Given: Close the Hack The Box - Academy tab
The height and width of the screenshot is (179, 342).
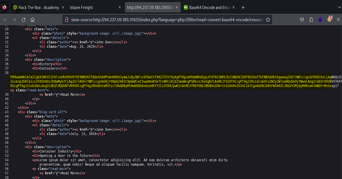Looking at the screenshot, I should point(63,8).
